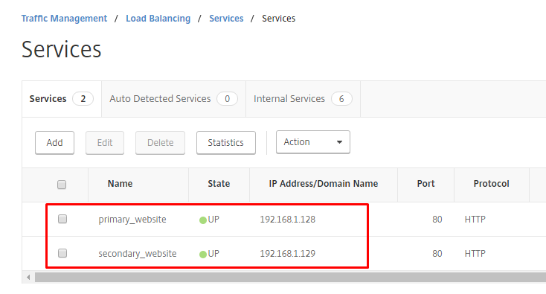This screenshot has height=294, width=546.
Task: Click the horizontal scrollbar left arrow
Action: pyautogui.click(x=28, y=278)
